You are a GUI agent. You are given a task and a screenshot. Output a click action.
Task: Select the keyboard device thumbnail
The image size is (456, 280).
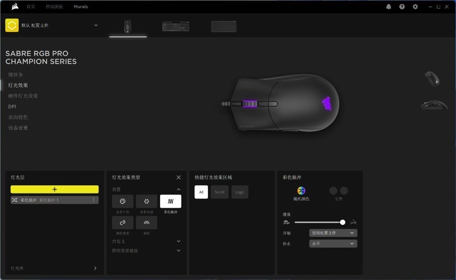coord(176,26)
